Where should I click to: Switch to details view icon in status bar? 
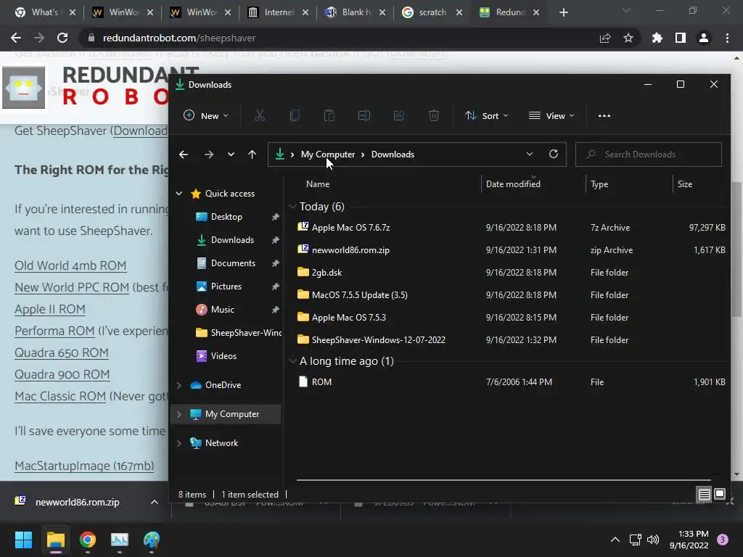(x=704, y=495)
